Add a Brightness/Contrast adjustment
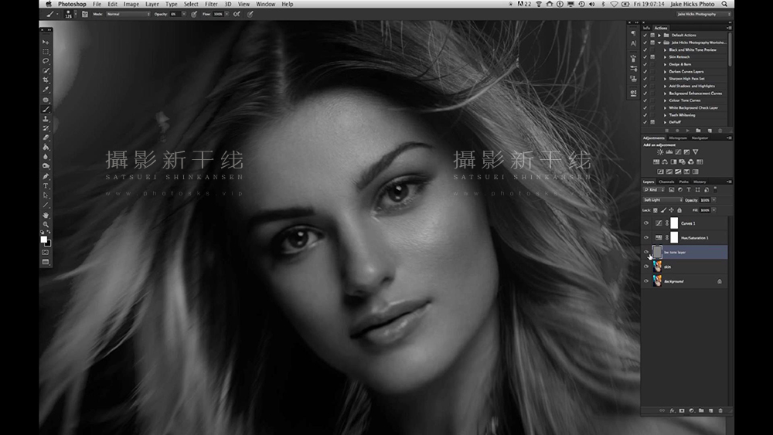Viewport: 773px width, 435px height. pos(659,151)
